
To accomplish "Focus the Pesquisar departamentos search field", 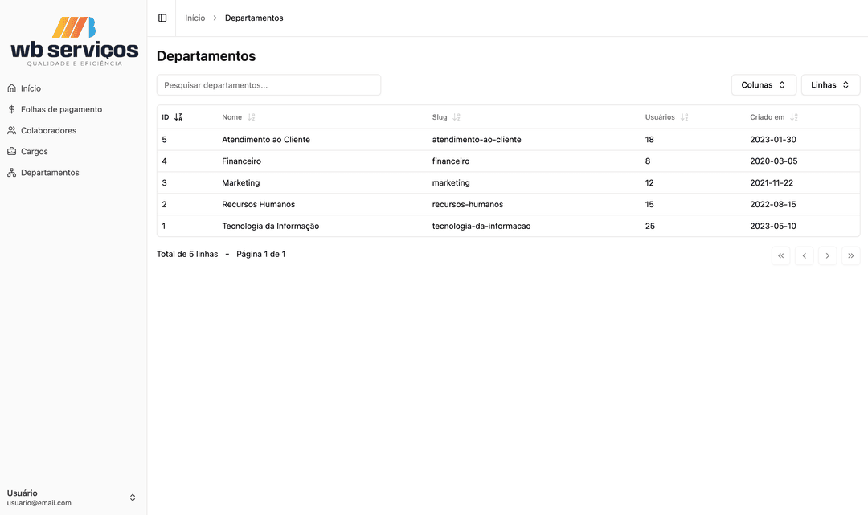I will click(x=268, y=85).
